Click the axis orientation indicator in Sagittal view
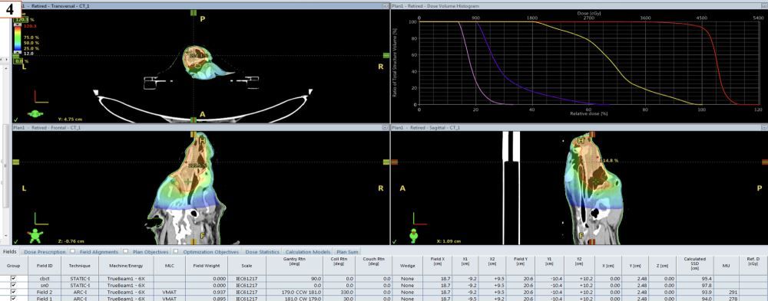768x301 pixels. tap(420, 218)
